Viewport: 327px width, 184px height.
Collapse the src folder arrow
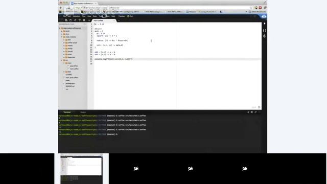(x=62, y=60)
